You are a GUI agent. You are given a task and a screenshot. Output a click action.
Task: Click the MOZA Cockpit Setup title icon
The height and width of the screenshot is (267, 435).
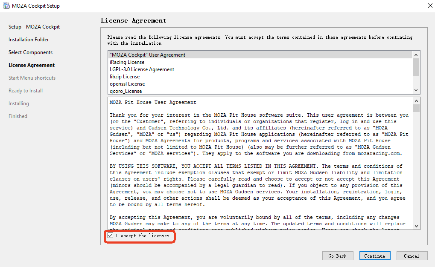point(6,6)
